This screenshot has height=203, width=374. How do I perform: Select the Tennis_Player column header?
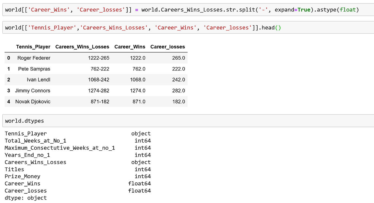[x=33, y=47]
